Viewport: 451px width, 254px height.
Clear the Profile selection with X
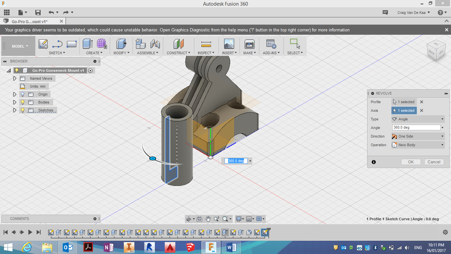pyautogui.click(x=422, y=102)
